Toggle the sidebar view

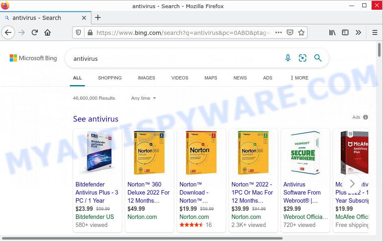345,32
